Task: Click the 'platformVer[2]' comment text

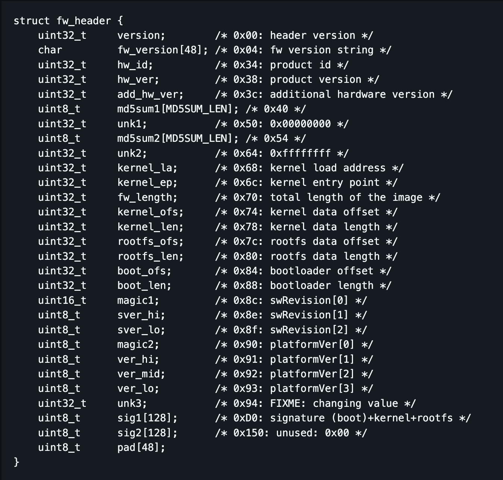Action: click(313, 374)
